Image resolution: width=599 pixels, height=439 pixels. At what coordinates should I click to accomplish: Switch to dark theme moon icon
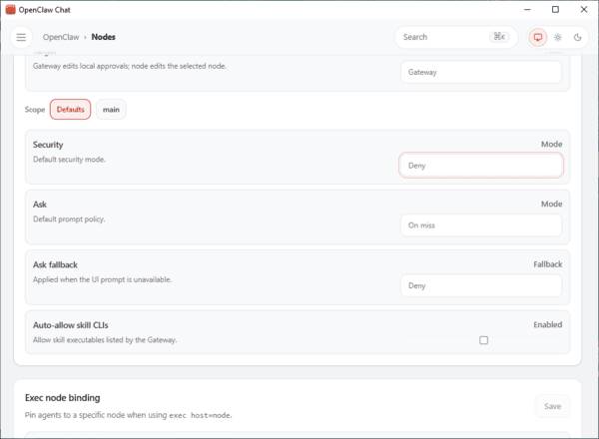tap(577, 37)
